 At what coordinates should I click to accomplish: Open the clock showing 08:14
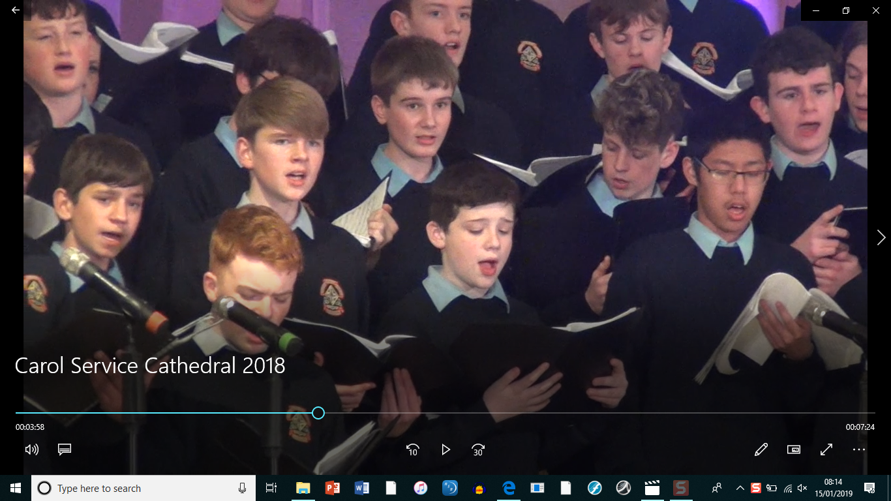[833, 488]
